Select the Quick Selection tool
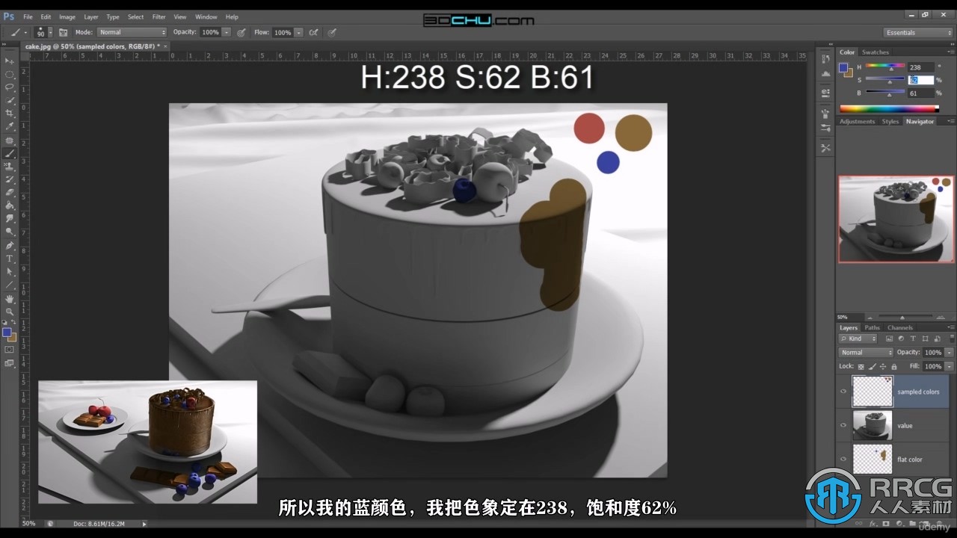 (10, 100)
